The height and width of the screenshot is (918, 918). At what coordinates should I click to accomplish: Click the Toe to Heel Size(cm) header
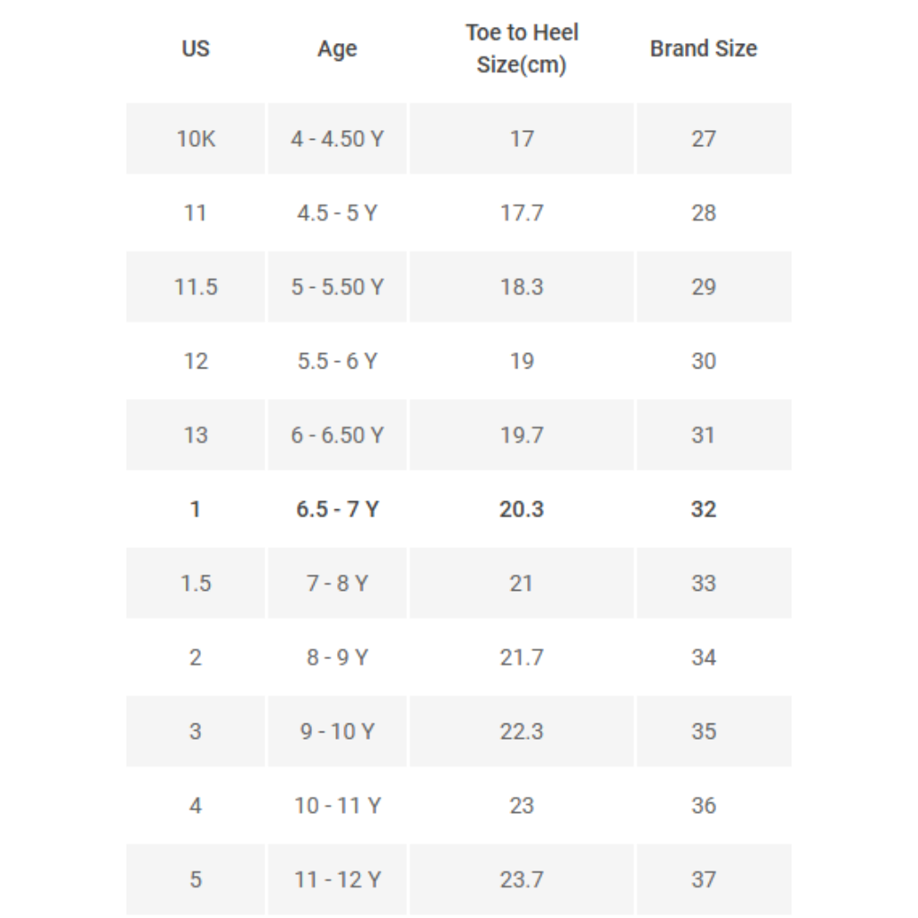coord(522,48)
